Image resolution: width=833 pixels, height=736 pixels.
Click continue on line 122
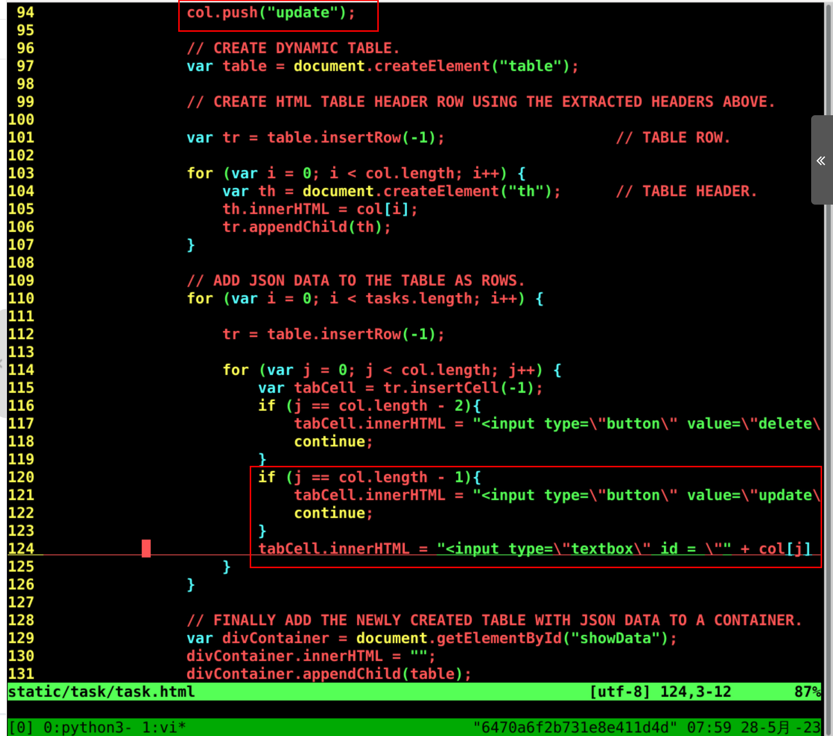pyautogui.click(x=333, y=513)
